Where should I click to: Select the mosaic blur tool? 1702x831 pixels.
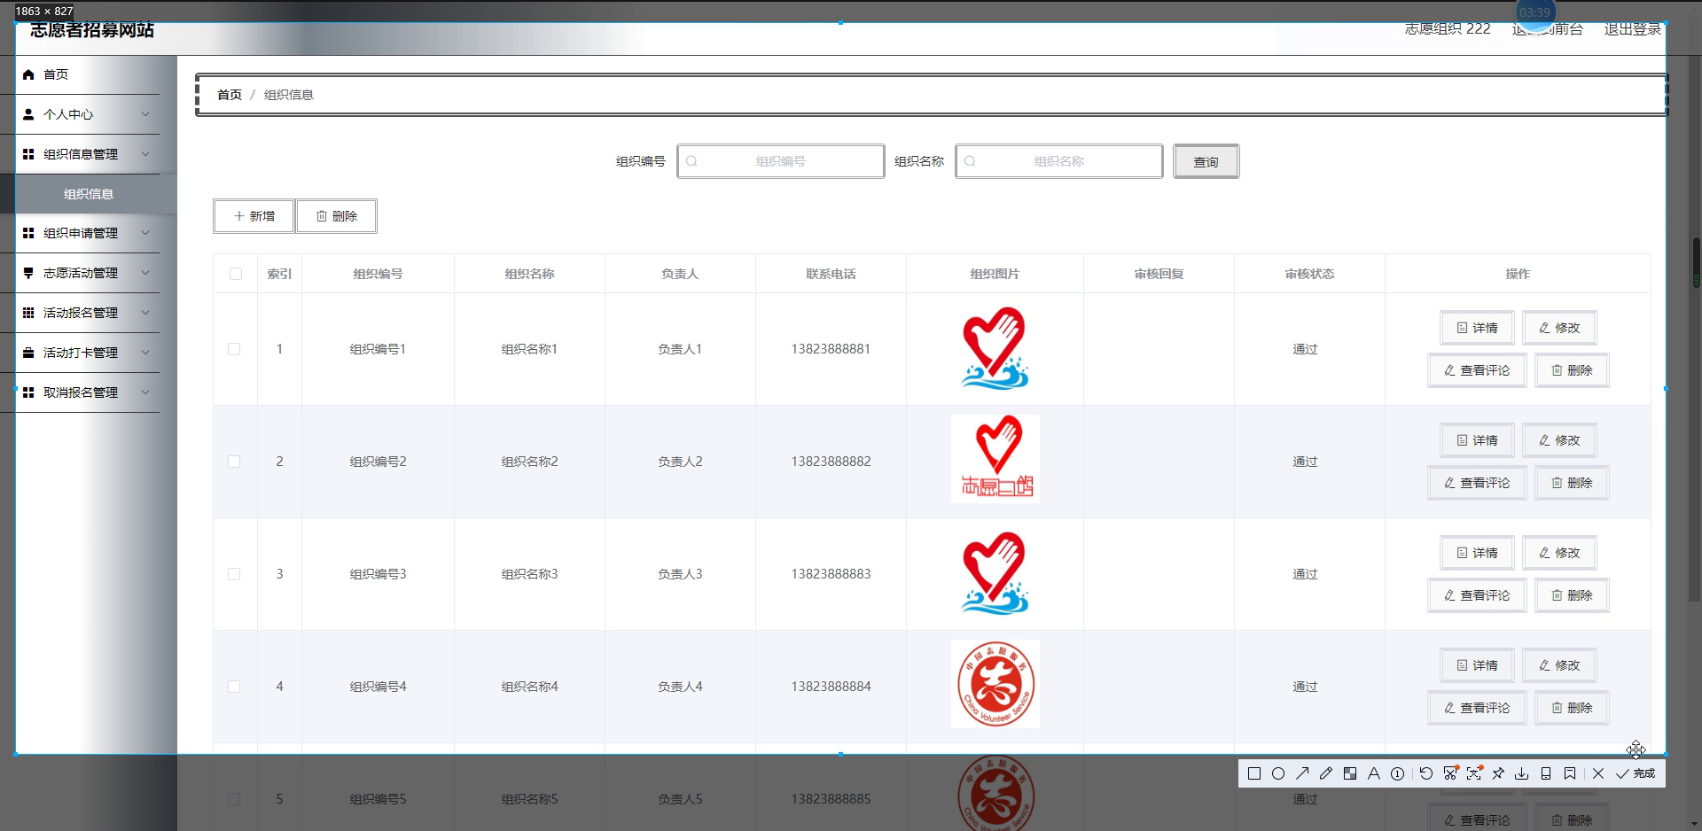[1350, 773]
